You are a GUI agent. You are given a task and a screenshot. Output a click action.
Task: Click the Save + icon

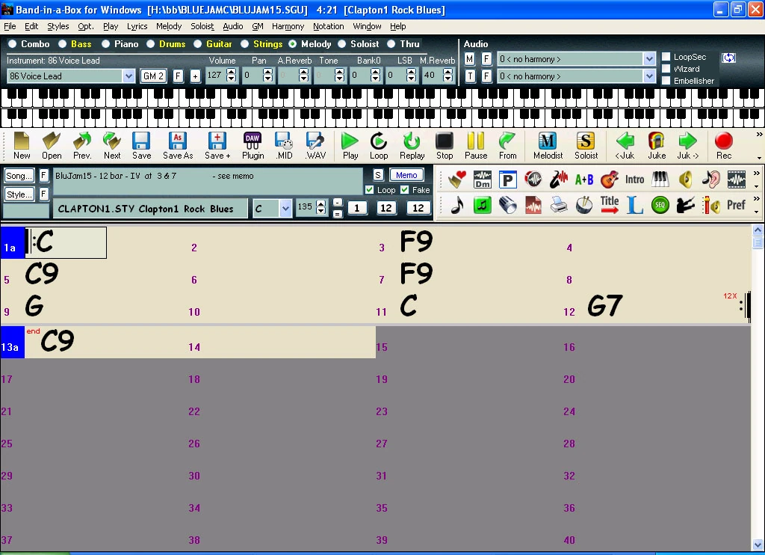(217, 146)
